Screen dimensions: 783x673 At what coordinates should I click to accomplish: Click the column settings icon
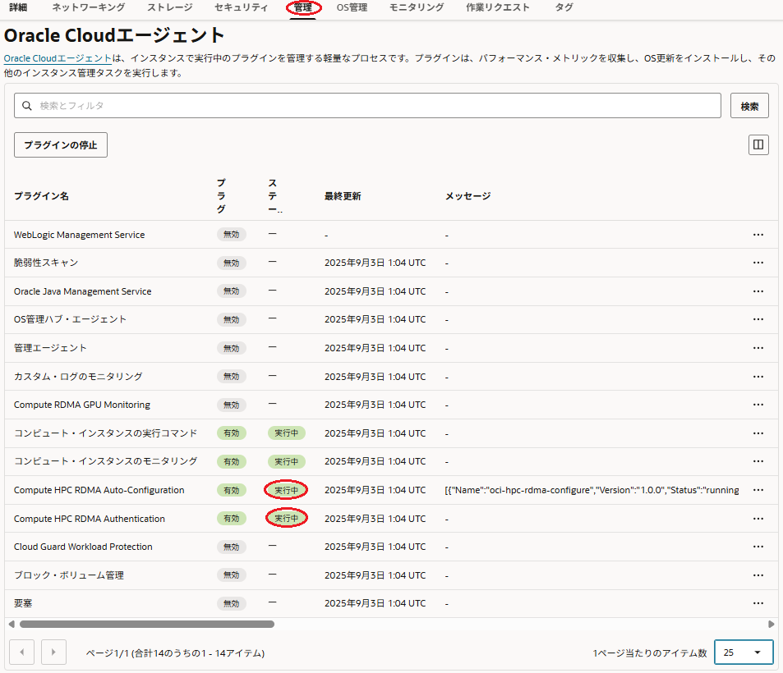pyautogui.click(x=758, y=144)
